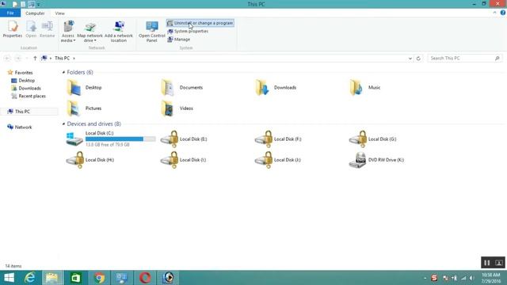507x285 pixels.
Task: Launch Opera from the taskbar
Action: tap(145, 278)
